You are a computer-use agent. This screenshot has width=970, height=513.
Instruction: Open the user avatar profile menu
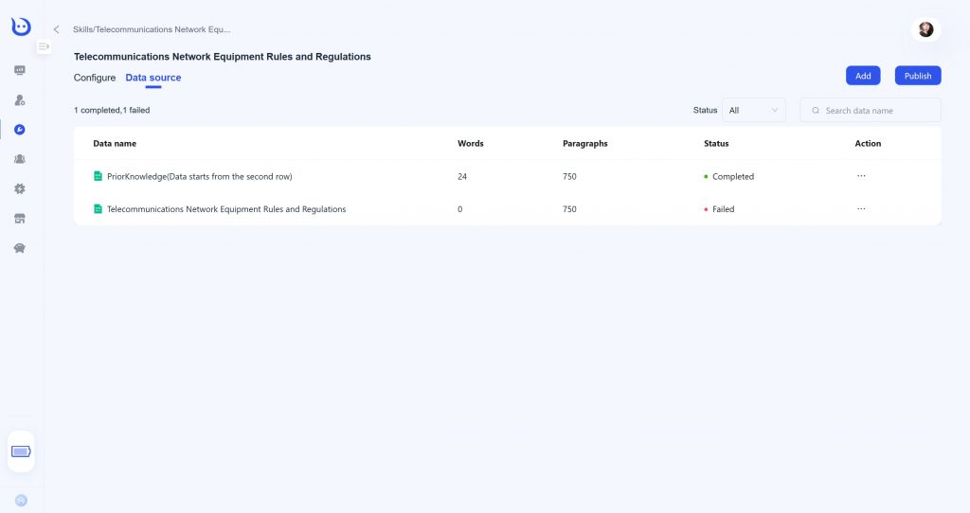[925, 29]
